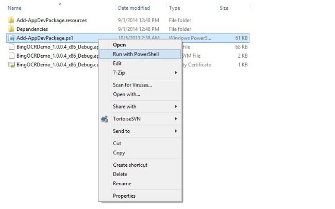Expand the Send to submenu arrow
335x209 pixels.
tap(176, 131)
